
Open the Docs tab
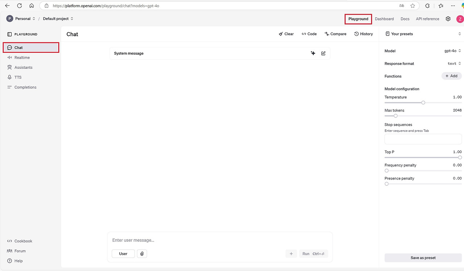405,19
